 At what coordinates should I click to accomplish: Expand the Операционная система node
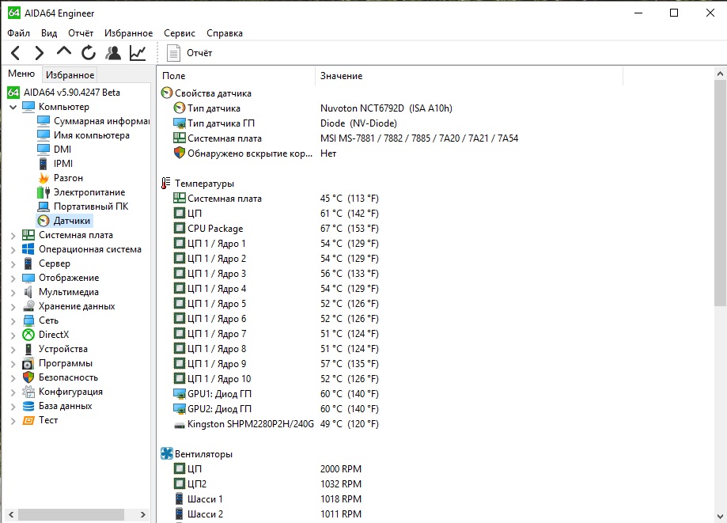coord(13,250)
